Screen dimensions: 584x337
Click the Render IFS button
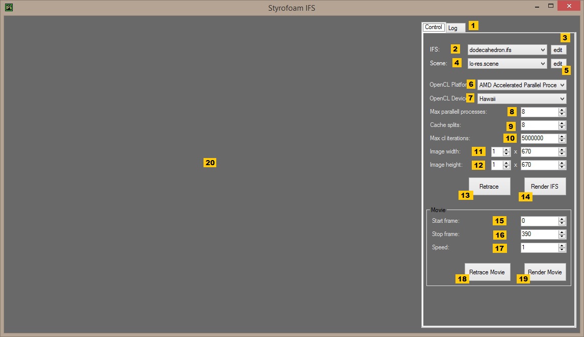coord(545,186)
